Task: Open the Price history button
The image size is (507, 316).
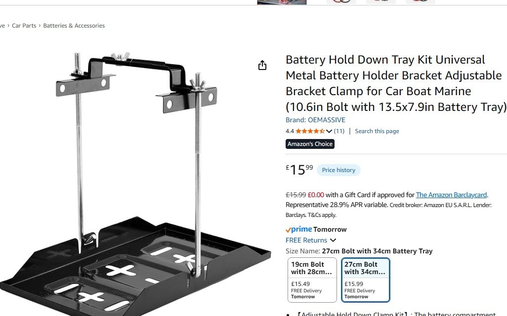Action: tap(338, 170)
